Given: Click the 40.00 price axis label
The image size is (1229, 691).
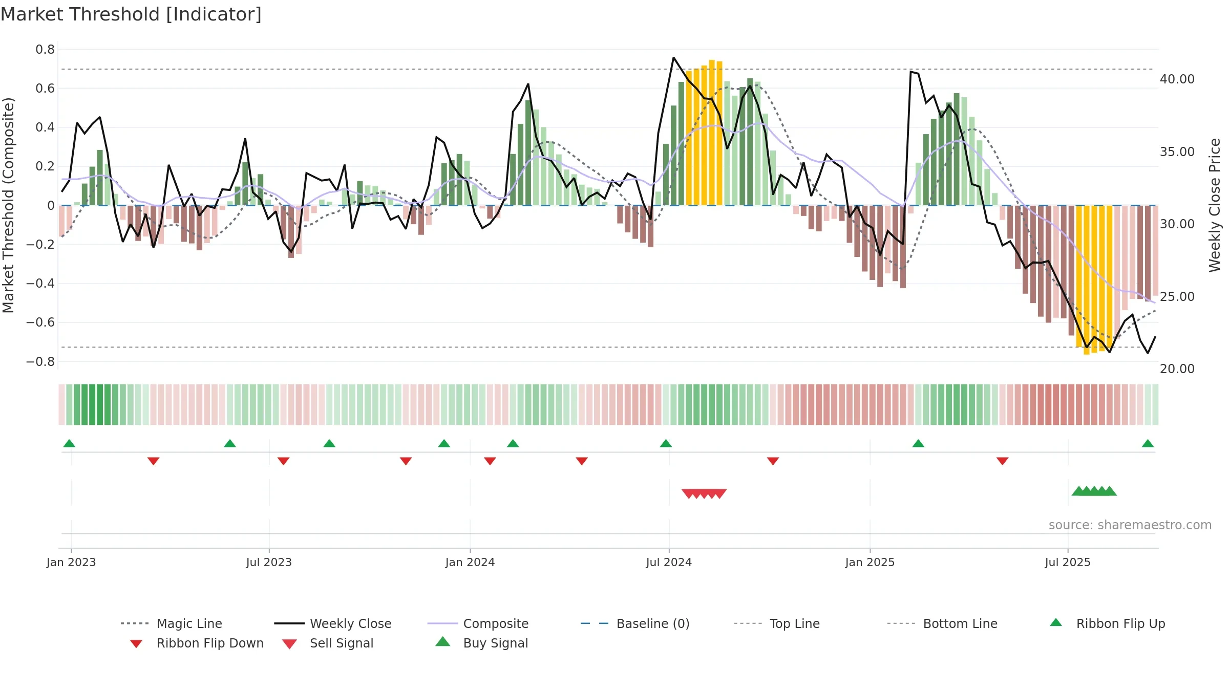Looking at the screenshot, I should [1177, 79].
